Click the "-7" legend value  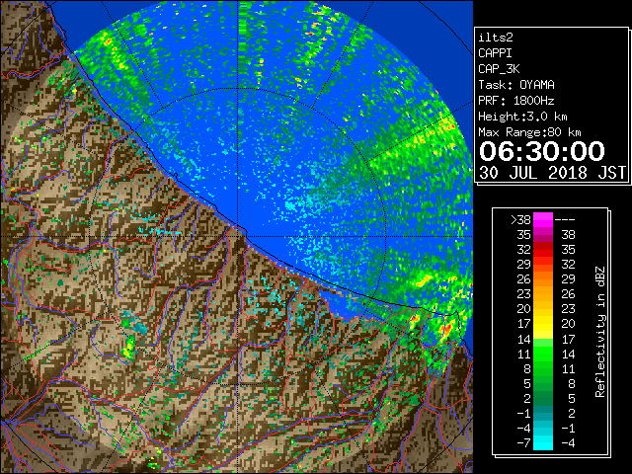click(x=523, y=443)
